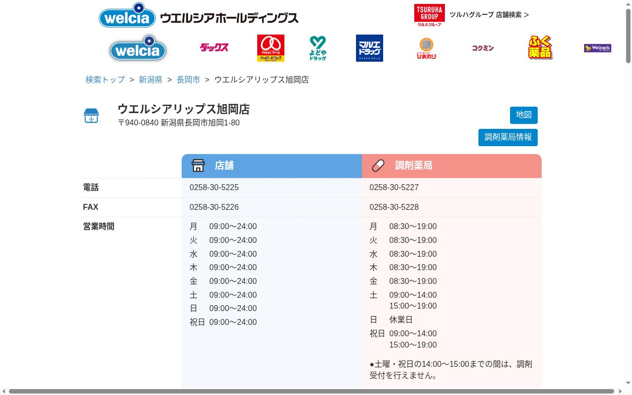Open the マルエドラッグ brand logo
Image resolution: width=632 pixels, height=395 pixels.
point(369,48)
